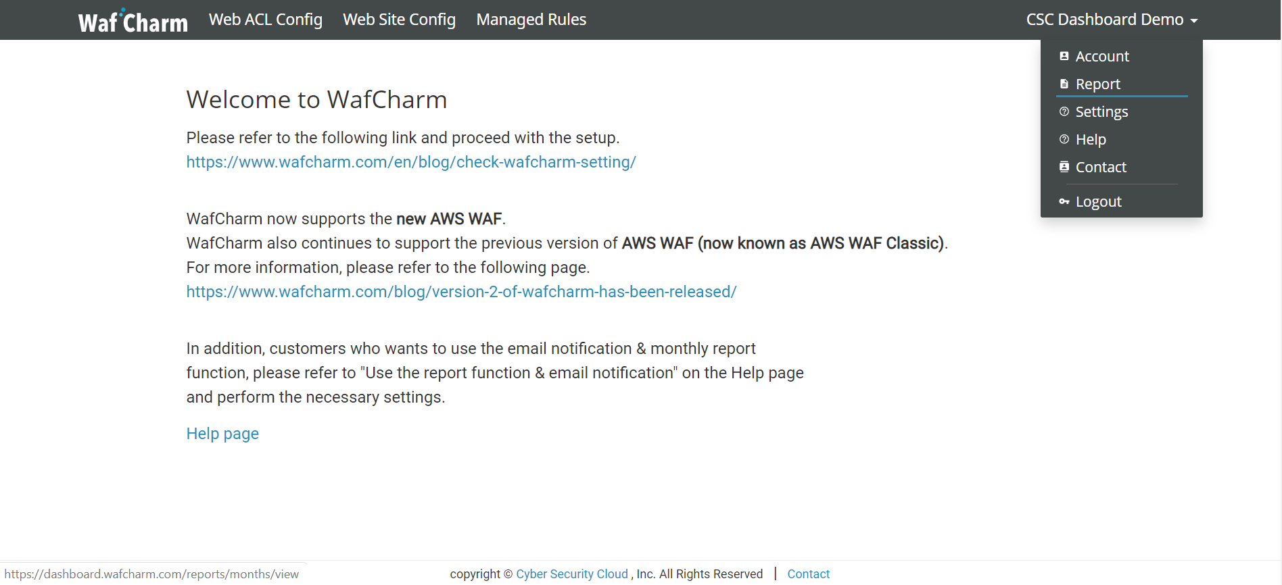The height and width of the screenshot is (585, 1282).
Task: Open Web Site Config page
Action: [400, 20]
